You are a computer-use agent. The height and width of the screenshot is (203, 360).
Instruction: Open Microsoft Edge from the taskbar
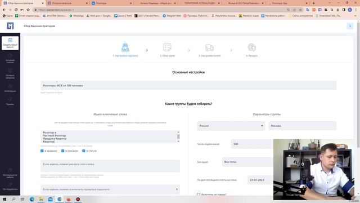click(x=32, y=199)
